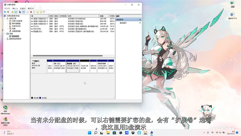This screenshot has height=136, width=241.
Task: Expand the 服务和应用程序 tree node
Action: coord(5,39)
